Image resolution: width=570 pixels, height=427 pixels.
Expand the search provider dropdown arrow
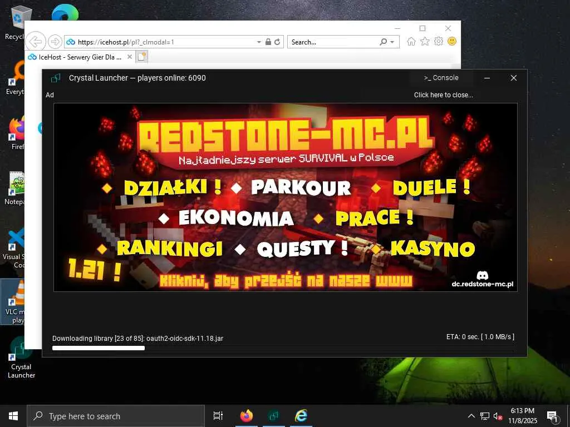click(x=392, y=42)
